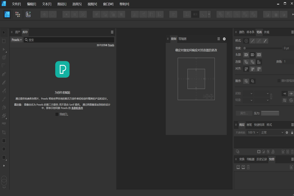
Task: Select the Pen tool
Action: click(4, 74)
